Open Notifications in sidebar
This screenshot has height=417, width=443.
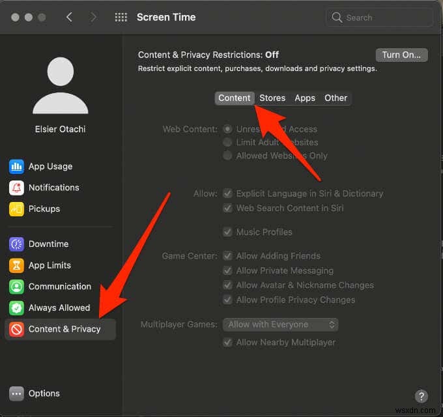[x=53, y=188]
